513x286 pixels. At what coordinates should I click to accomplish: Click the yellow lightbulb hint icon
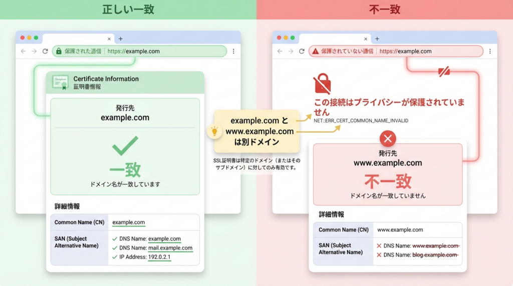[x=214, y=131]
